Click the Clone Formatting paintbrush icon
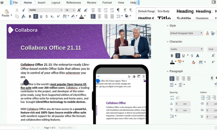 24,10
